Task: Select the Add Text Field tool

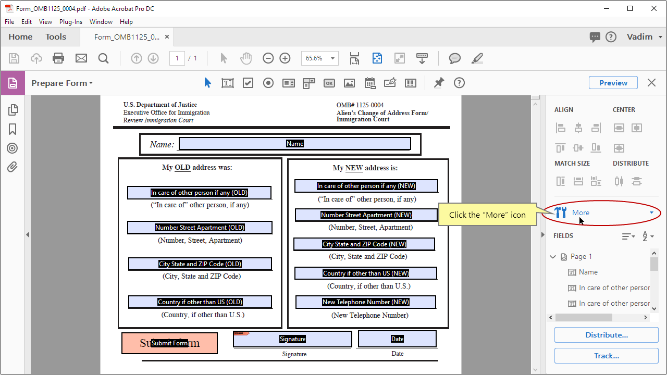Action: [x=227, y=83]
